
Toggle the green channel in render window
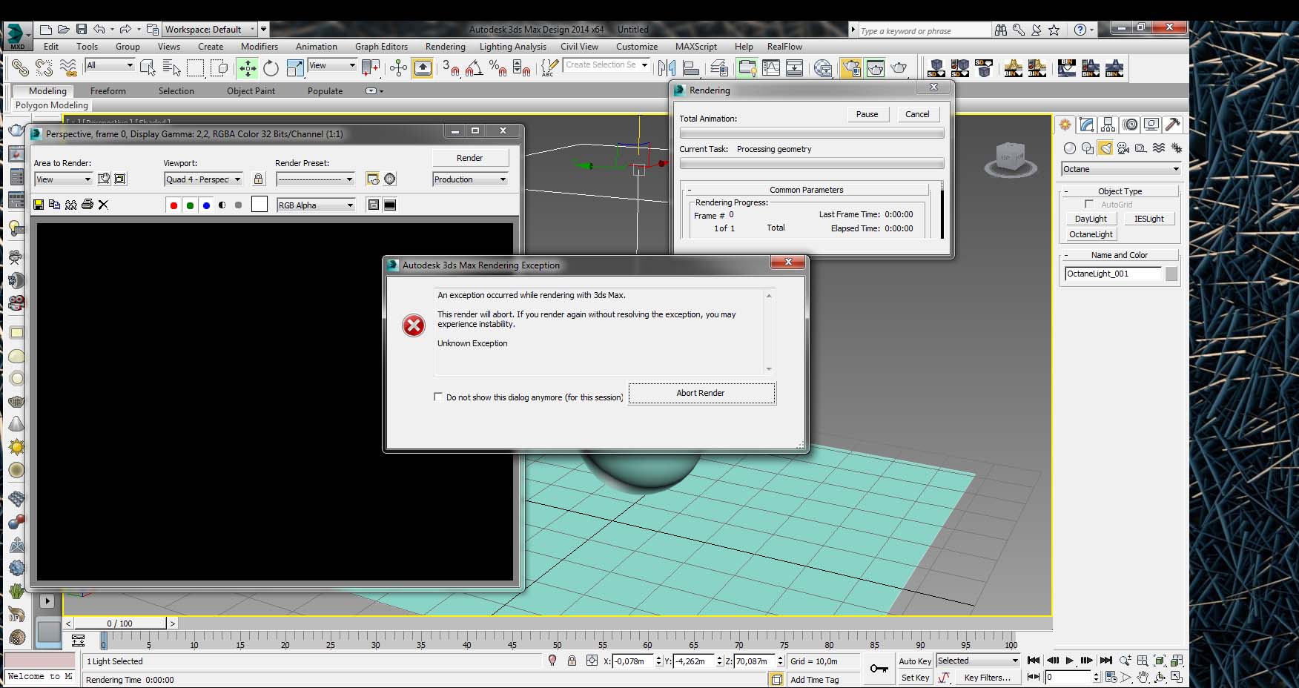190,205
